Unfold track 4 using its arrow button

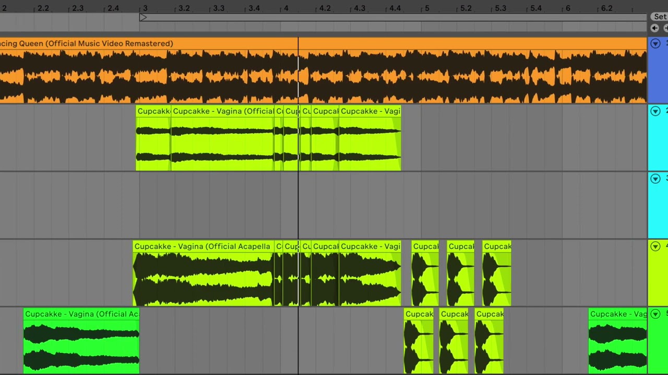click(655, 246)
